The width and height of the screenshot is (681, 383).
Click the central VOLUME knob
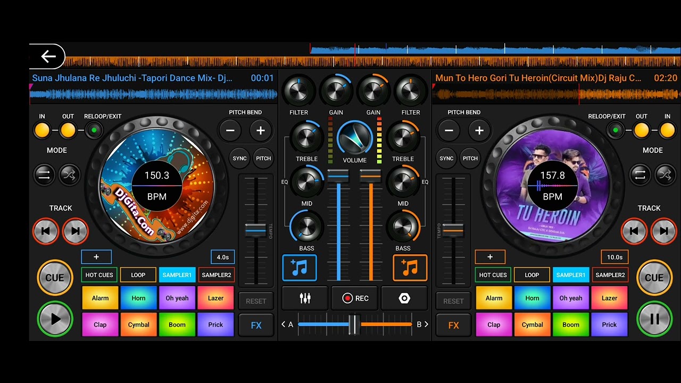tap(355, 138)
